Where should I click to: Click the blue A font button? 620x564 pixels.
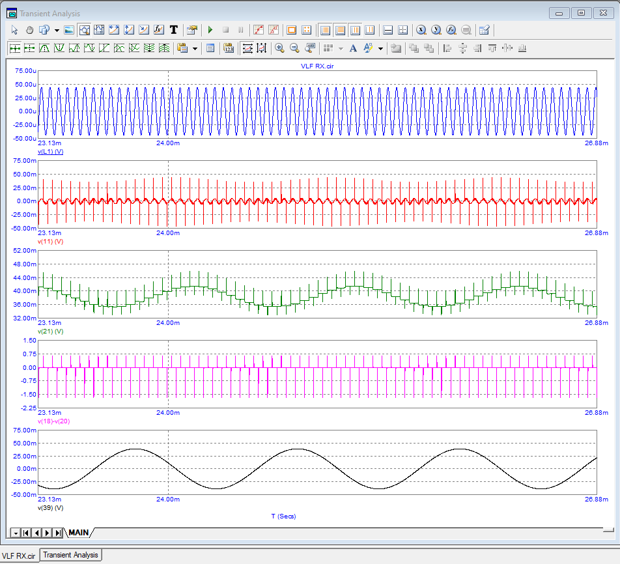tap(353, 48)
